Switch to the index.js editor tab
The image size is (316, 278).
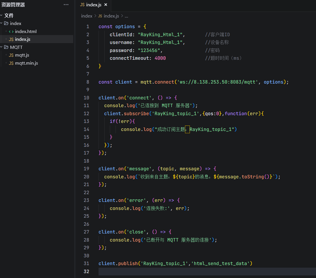click(94, 5)
